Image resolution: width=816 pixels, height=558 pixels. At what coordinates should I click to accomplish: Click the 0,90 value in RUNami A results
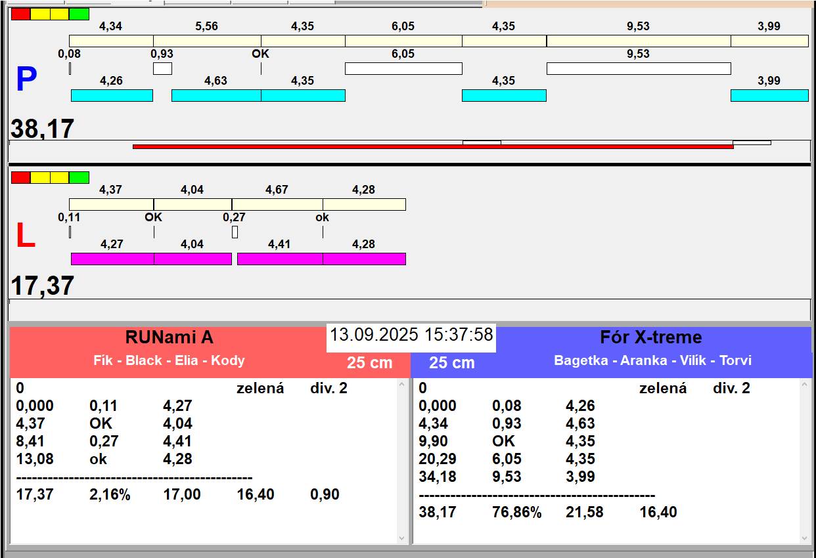[x=325, y=494]
